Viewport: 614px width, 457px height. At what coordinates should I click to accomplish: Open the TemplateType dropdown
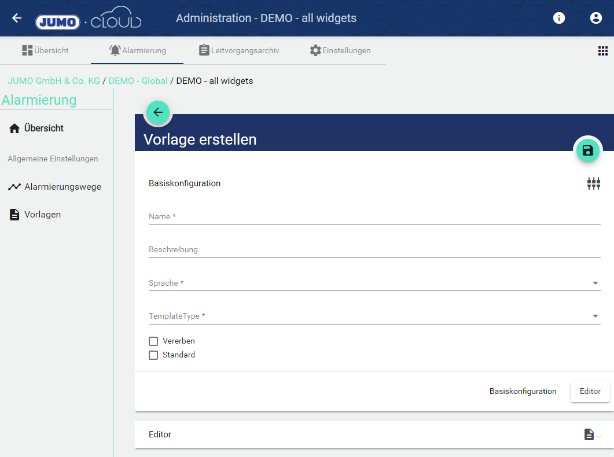(x=374, y=316)
